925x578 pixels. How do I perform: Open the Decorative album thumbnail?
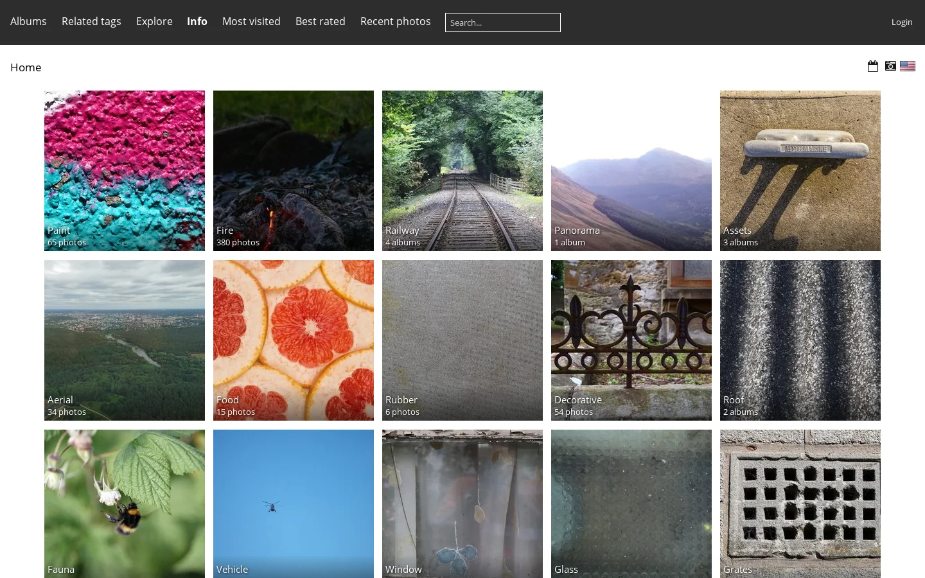point(631,340)
